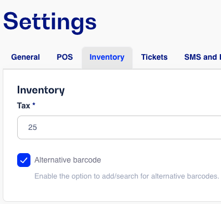Uncheck the Alternative barcode checkbox
The height and width of the screenshot is (204, 221).
[24, 160]
